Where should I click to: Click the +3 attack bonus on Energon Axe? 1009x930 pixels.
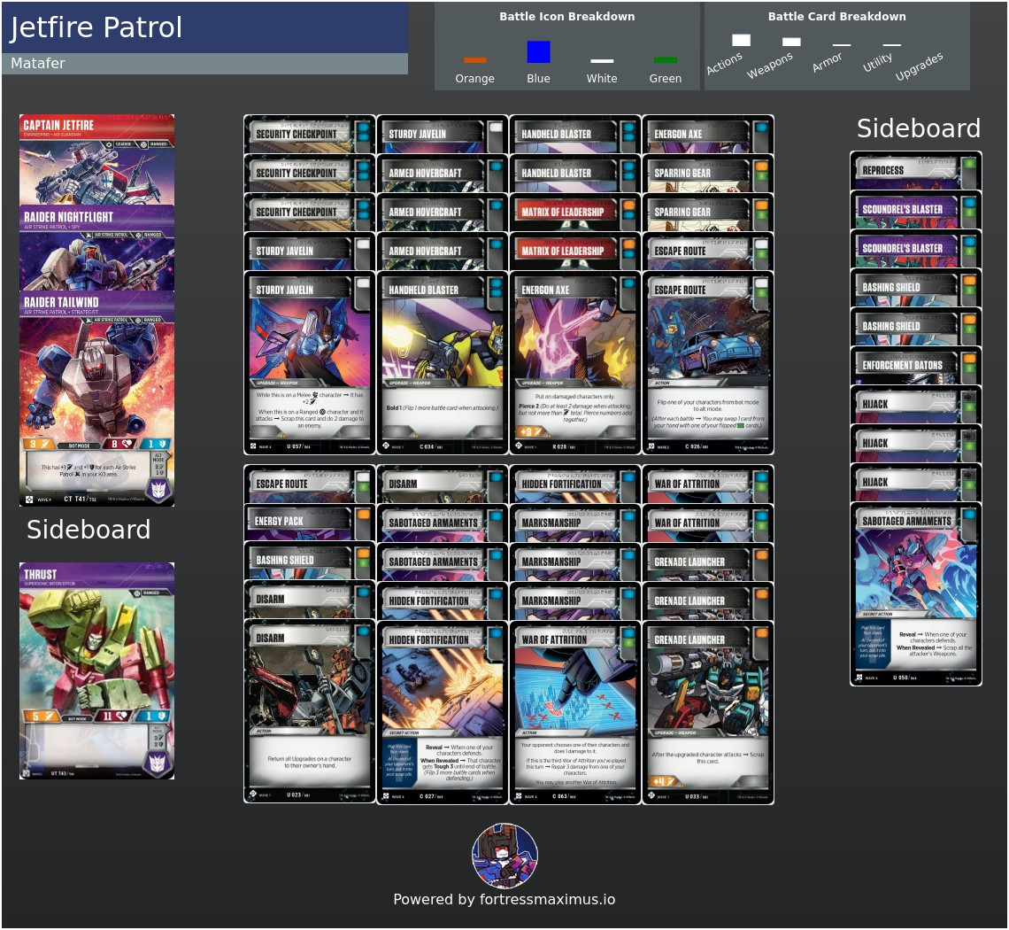coord(530,431)
